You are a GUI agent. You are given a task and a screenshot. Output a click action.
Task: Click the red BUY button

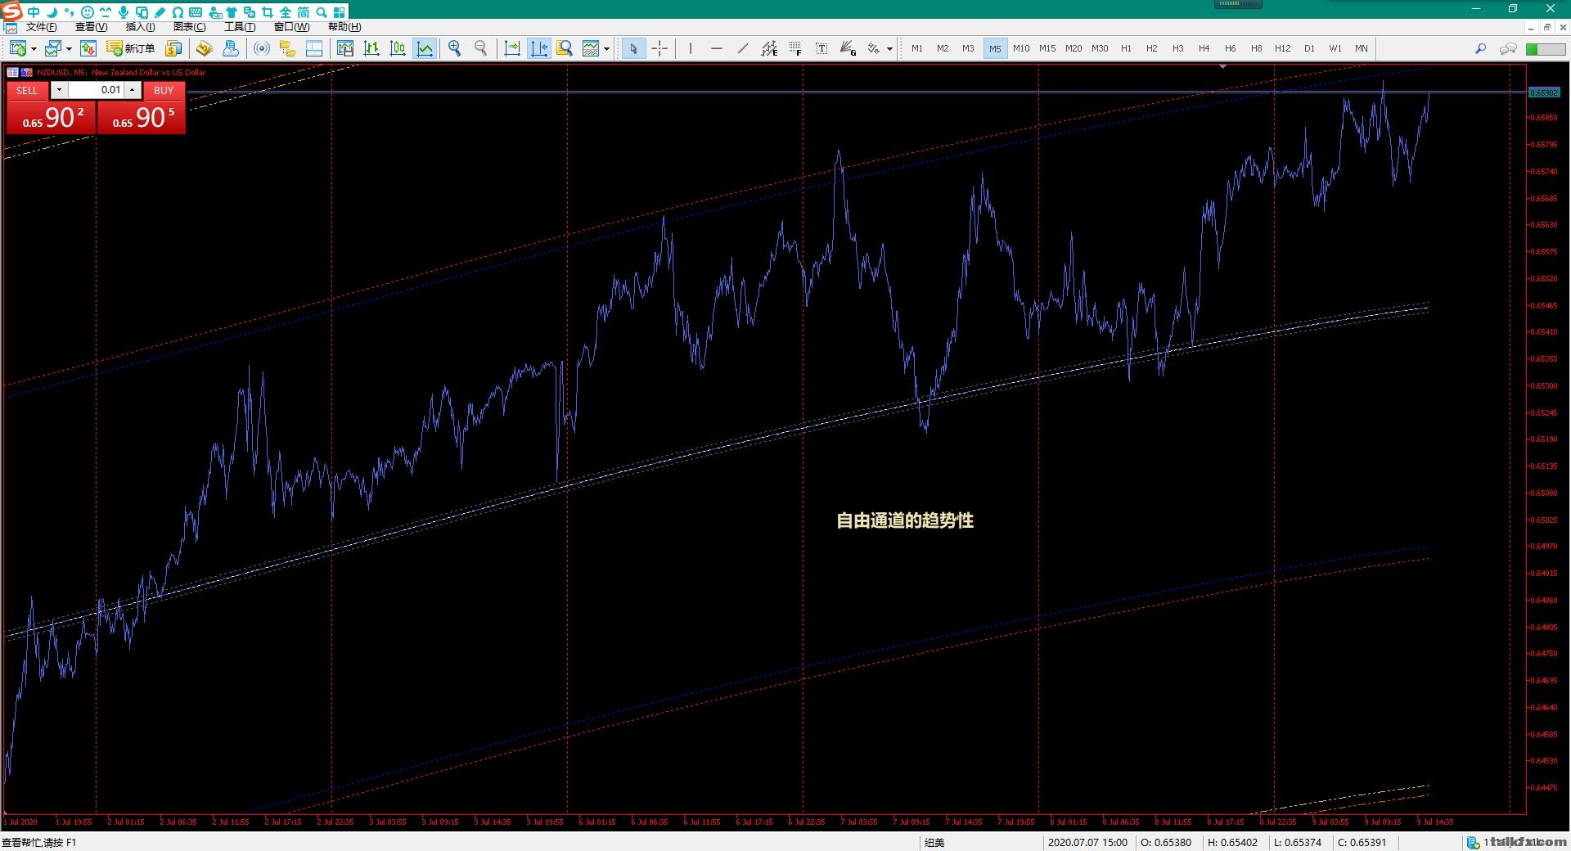(x=164, y=90)
